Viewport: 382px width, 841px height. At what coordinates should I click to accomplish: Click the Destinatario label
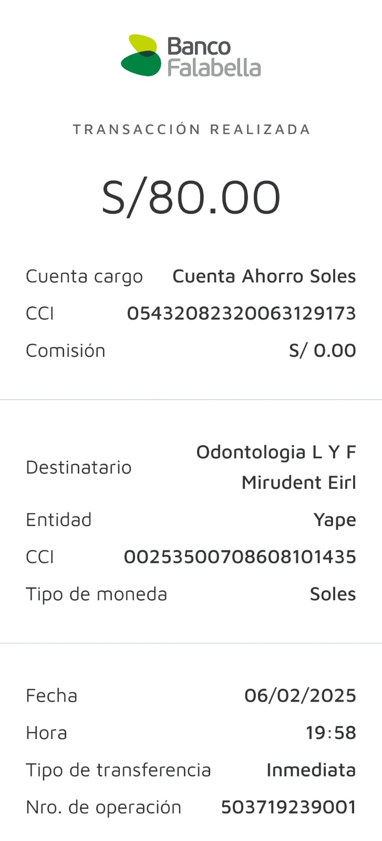click(x=79, y=467)
